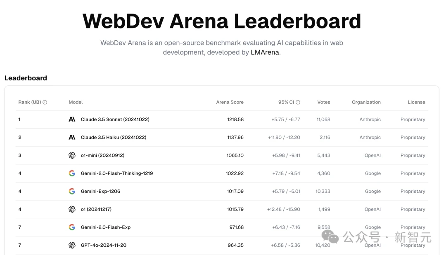This screenshot has height=255, width=446.
Task: Select the model name Claude 3.5 Sonnet (20241022)
Action: (x=115, y=119)
